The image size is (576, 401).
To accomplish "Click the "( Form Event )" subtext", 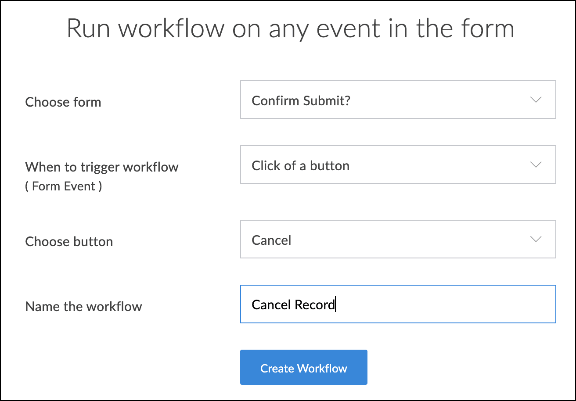I will click(x=64, y=186).
